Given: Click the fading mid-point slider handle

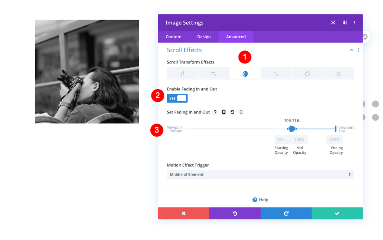Looking at the screenshot, I should (x=292, y=129).
